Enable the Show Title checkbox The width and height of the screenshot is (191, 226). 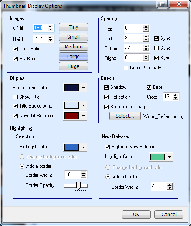(15, 97)
